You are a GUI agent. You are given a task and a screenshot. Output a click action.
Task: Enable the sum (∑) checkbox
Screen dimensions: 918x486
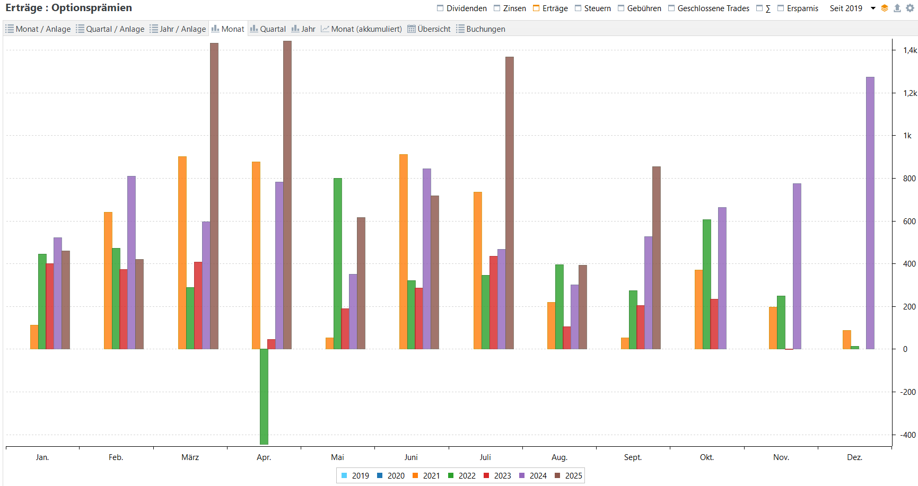pyautogui.click(x=759, y=8)
